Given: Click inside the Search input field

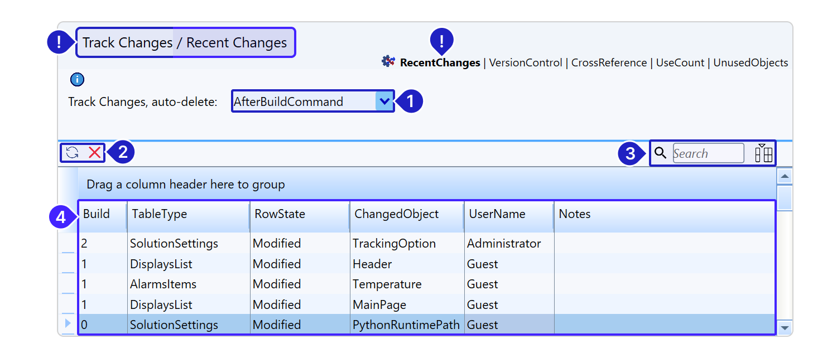Looking at the screenshot, I should (708, 153).
